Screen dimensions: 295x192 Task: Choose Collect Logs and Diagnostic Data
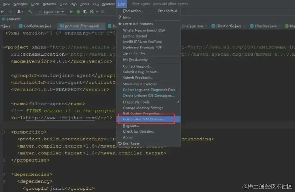149,90
